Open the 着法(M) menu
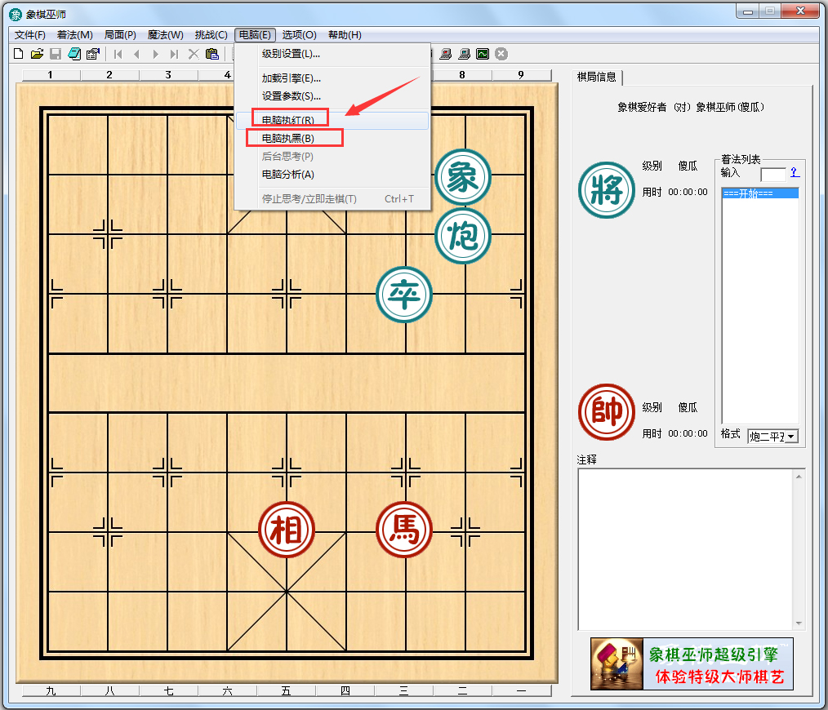This screenshot has width=828, height=710. [x=75, y=35]
